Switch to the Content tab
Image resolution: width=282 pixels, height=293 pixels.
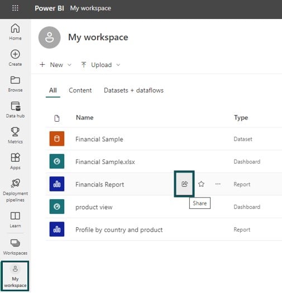[80, 90]
